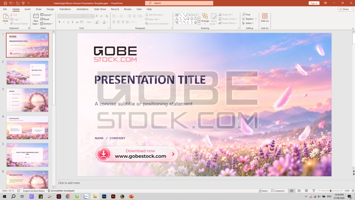
Task: Click the Download now banner on slide
Action: tap(137, 154)
